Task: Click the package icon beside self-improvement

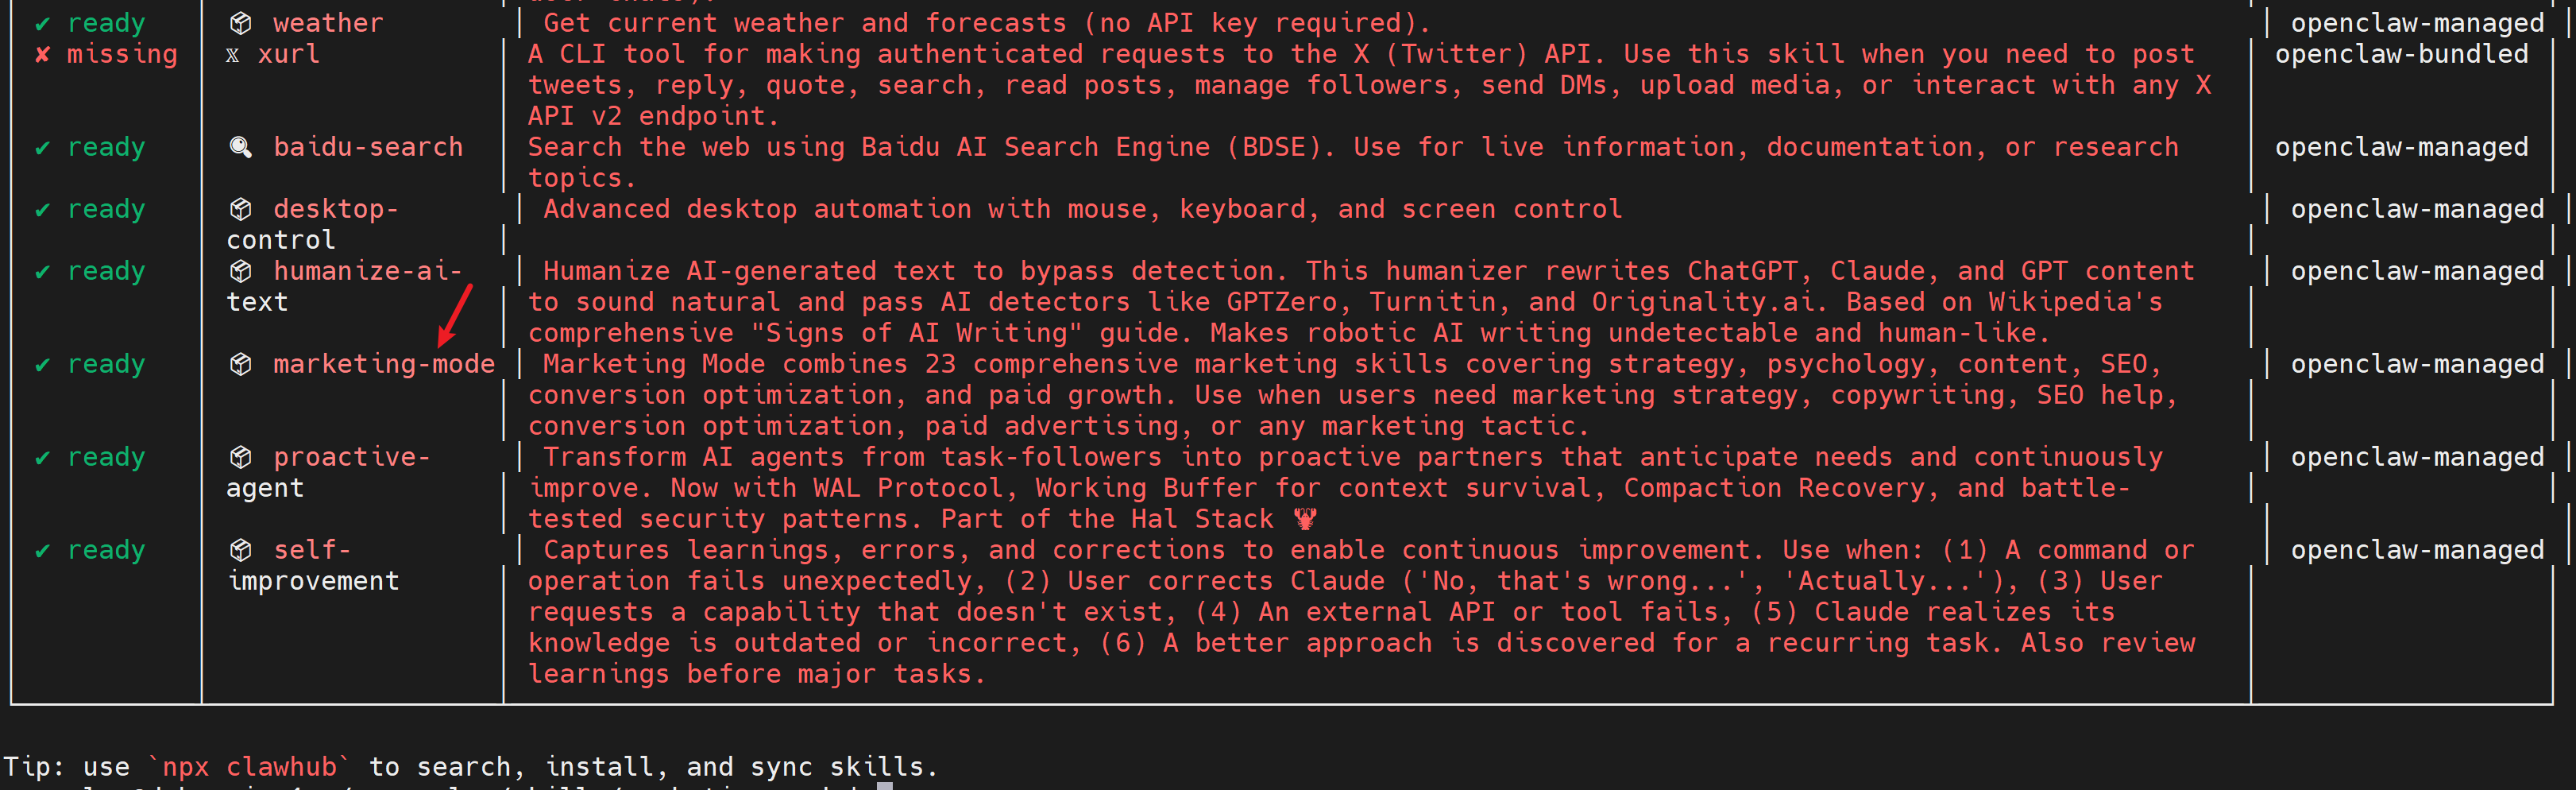Action: point(240,550)
